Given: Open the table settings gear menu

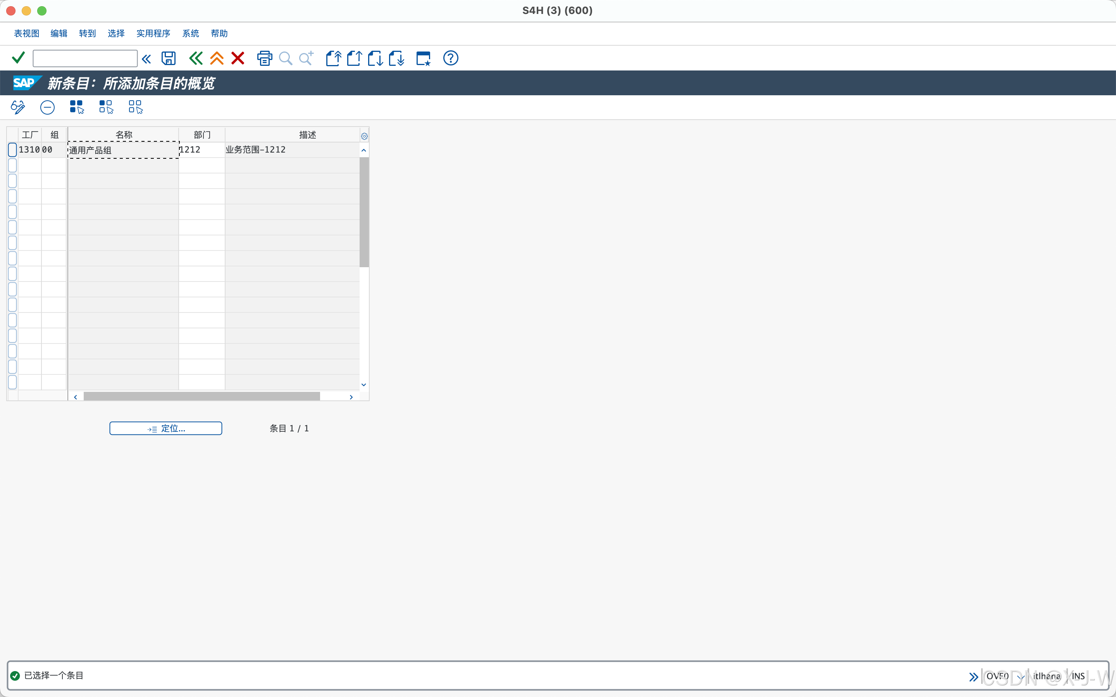Looking at the screenshot, I should coord(364,136).
